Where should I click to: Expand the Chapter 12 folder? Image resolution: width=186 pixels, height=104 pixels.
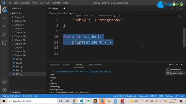(x=20, y=29)
